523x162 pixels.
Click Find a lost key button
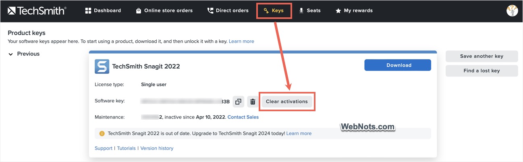point(481,71)
